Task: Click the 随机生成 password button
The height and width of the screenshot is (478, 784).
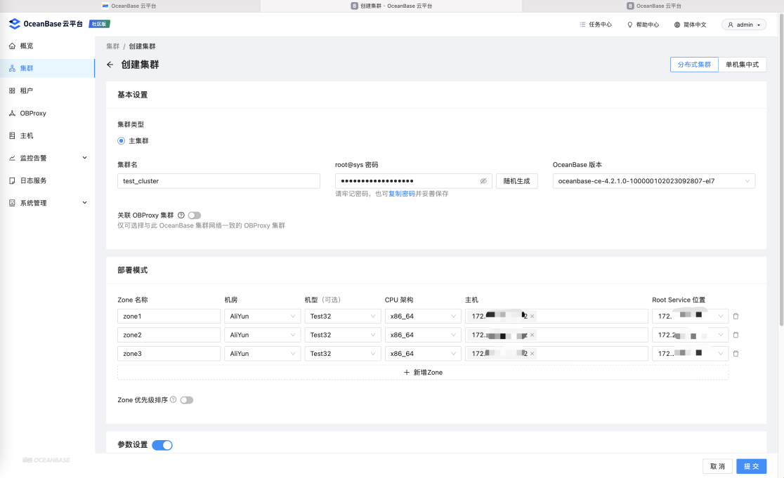Action: [x=516, y=181]
